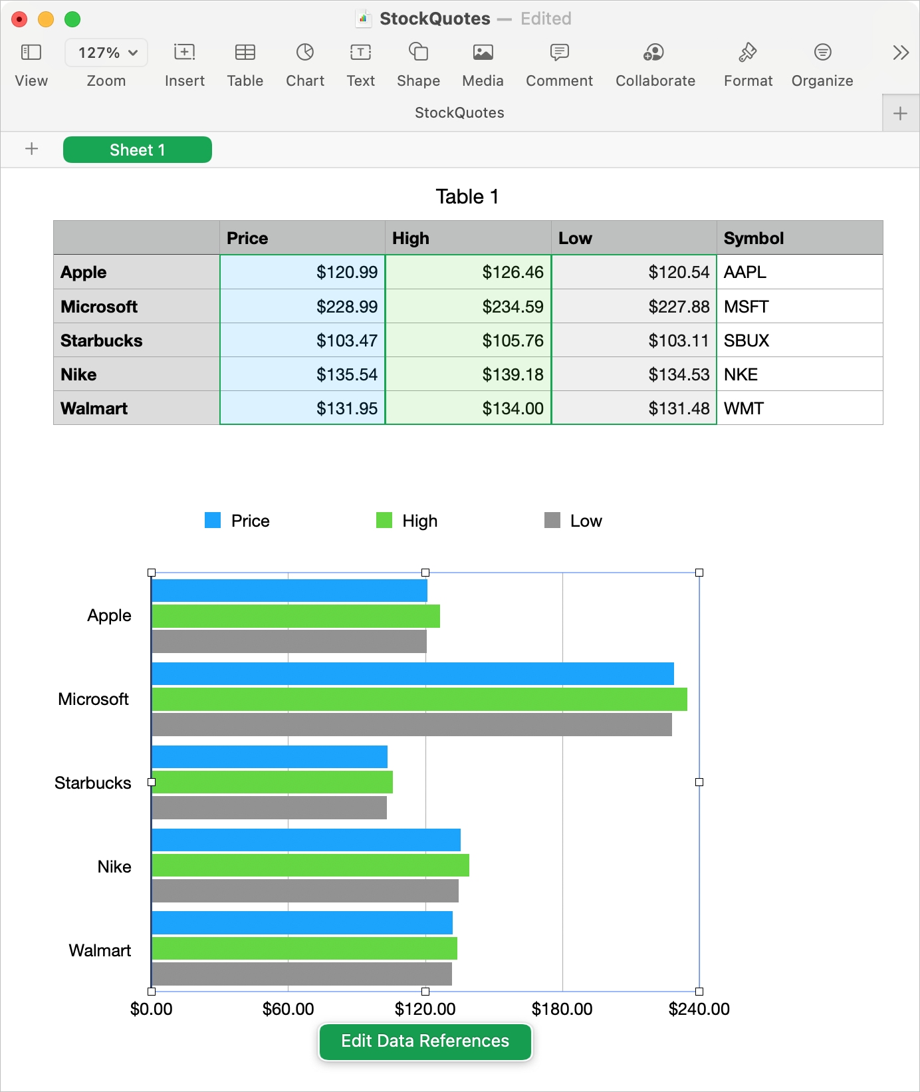
Task: Click cell with value $103.11
Action: pyautogui.click(x=634, y=341)
